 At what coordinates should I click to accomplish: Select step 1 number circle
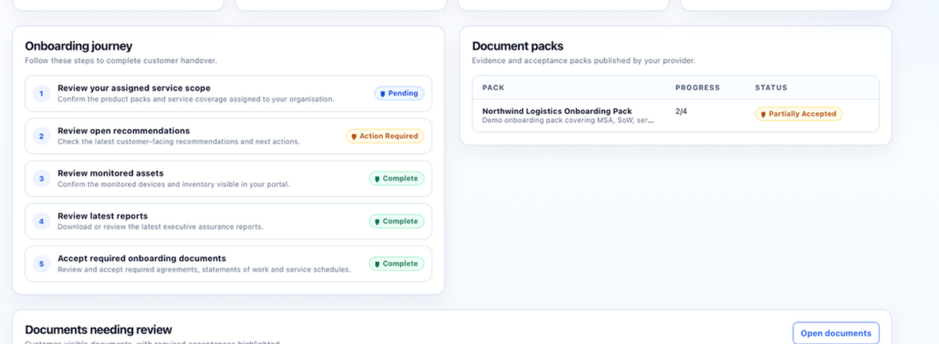click(x=41, y=94)
